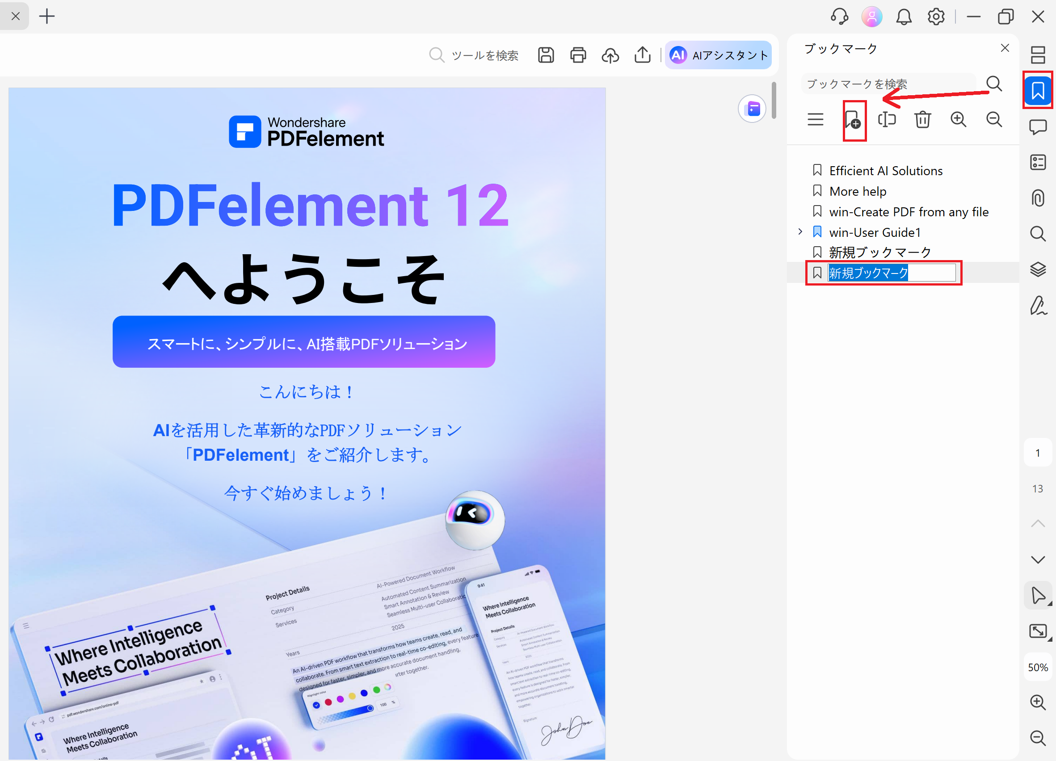Open the attachments paperclip panel
Viewport: 1056px width, 761px height.
click(x=1037, y=198)
